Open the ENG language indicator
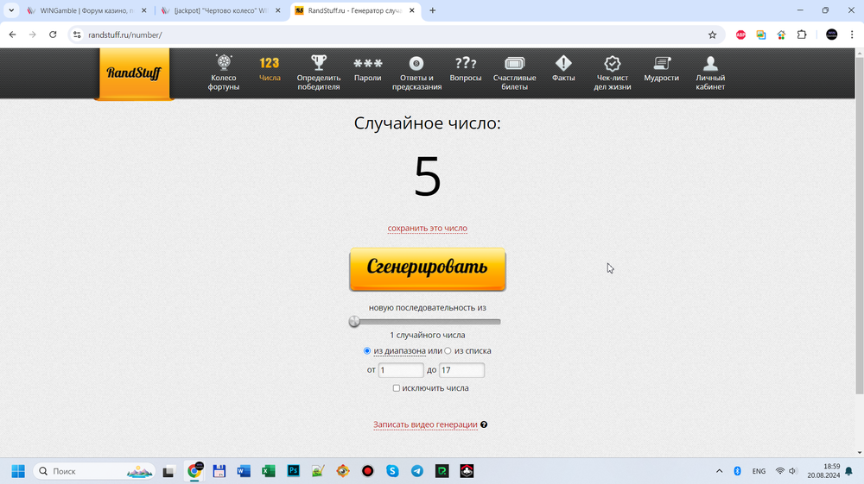 tap(759, 471)
